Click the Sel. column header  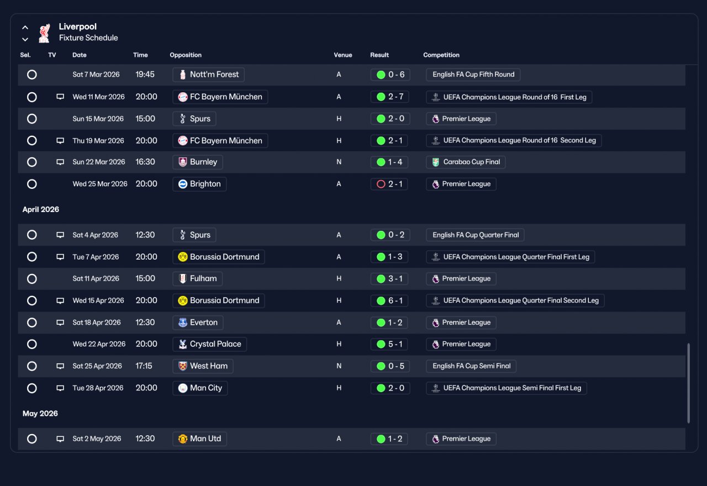25,55
